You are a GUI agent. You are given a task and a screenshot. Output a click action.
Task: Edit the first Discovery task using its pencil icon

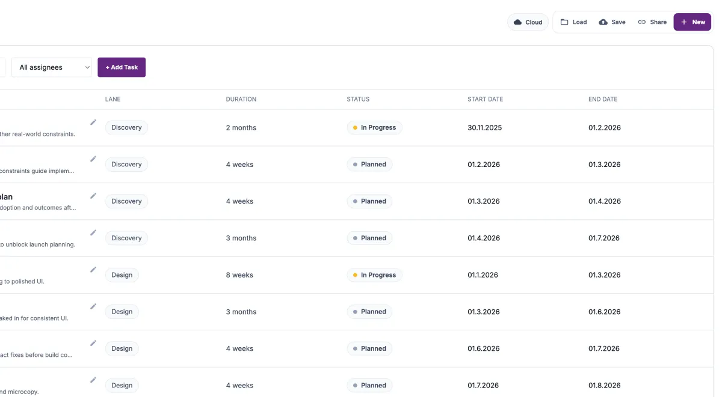tap(93, 122)
